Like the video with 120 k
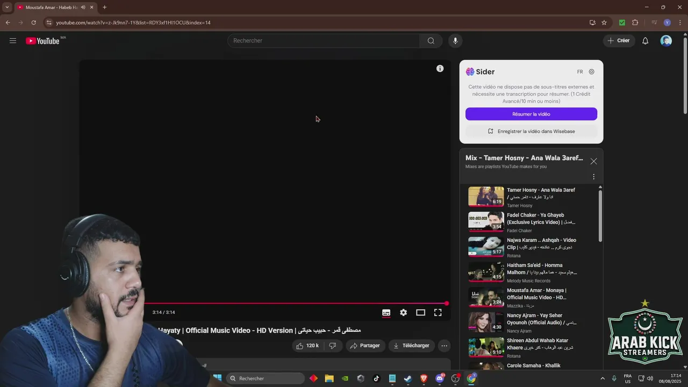This screenshot has width=688, height=387. pos(307,346)
